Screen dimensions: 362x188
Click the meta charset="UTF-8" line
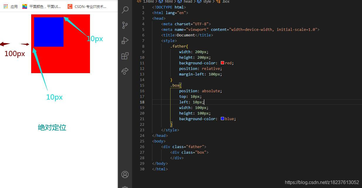[186, 24]
